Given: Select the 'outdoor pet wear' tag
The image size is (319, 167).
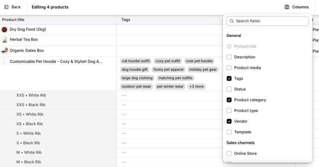Looking at the screenshot, I should point(137,87).
